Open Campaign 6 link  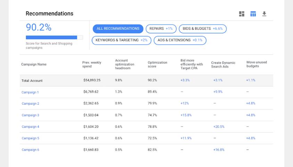(x=30, y=150)
